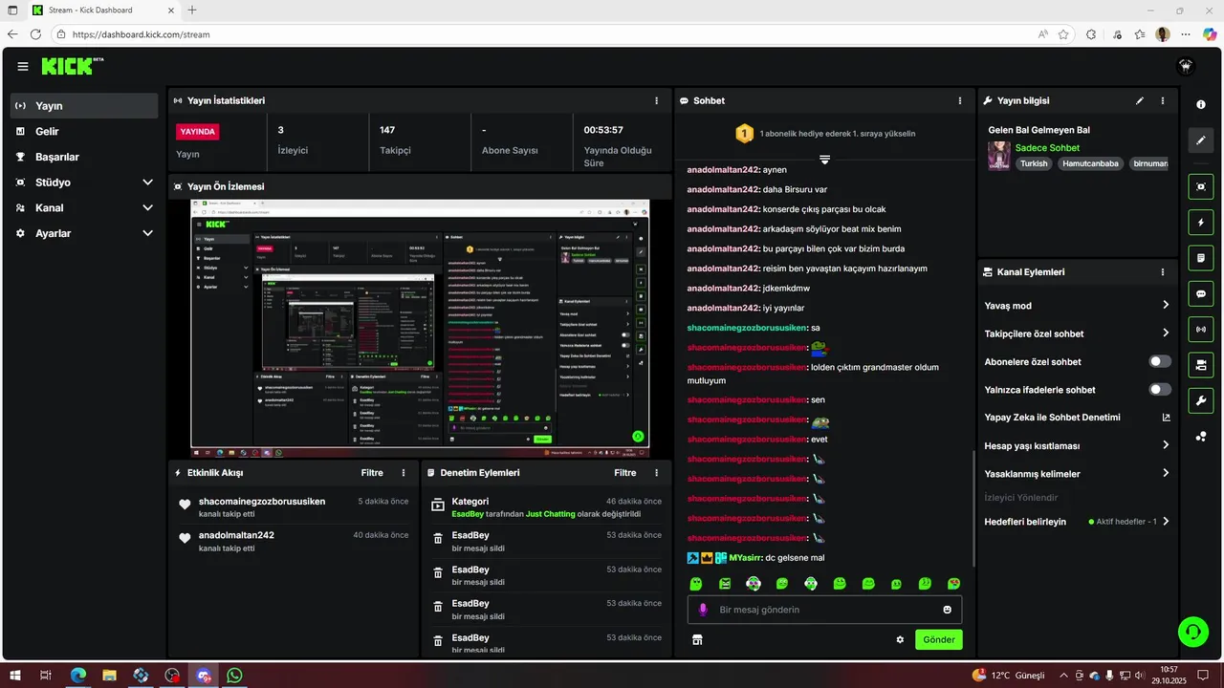Open File Explorer from the taskbar

109,676
